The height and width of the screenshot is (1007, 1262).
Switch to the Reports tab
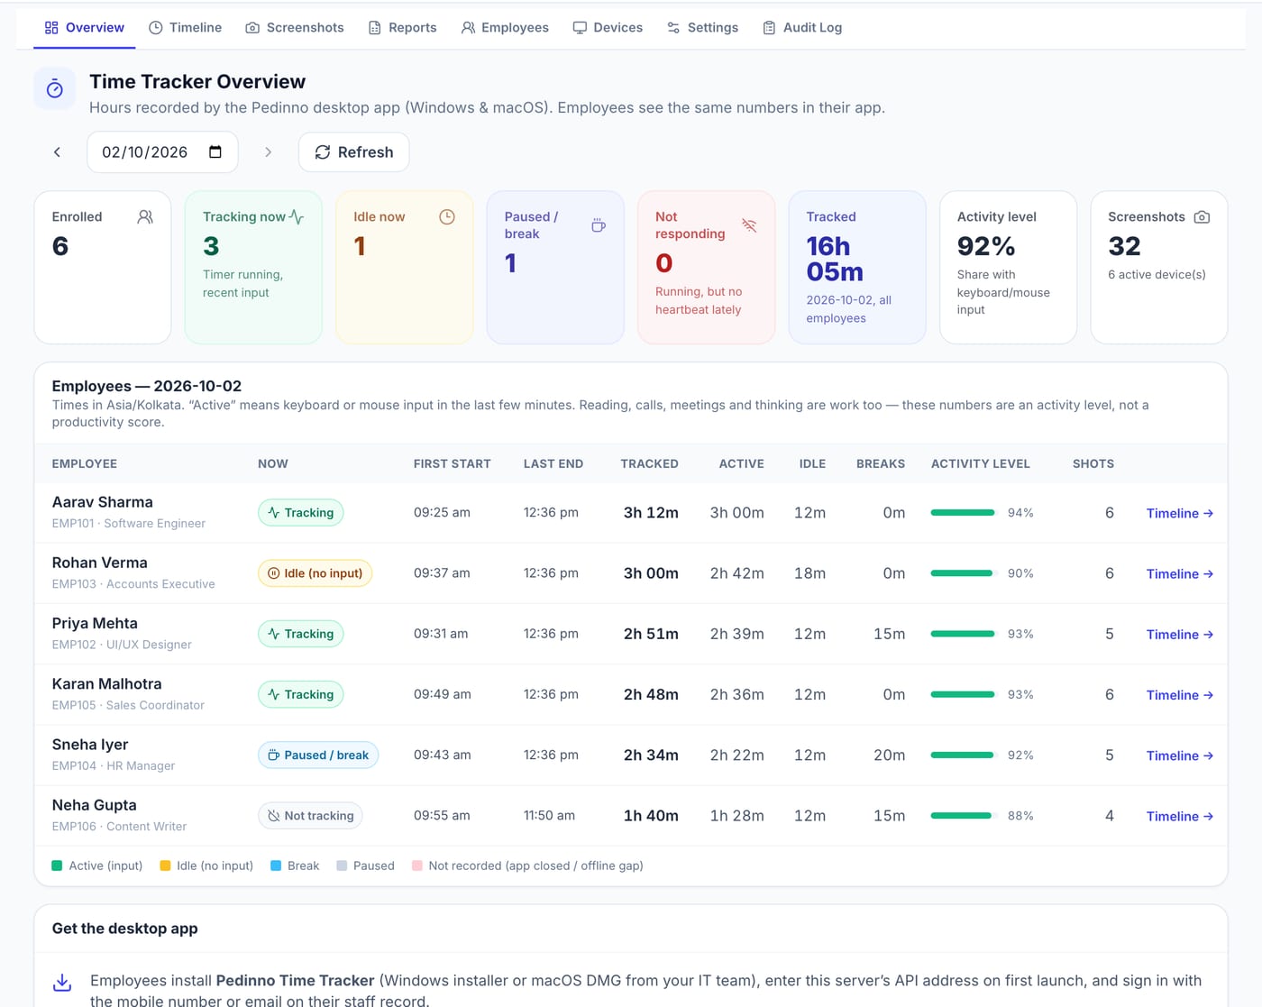(402, 28)
